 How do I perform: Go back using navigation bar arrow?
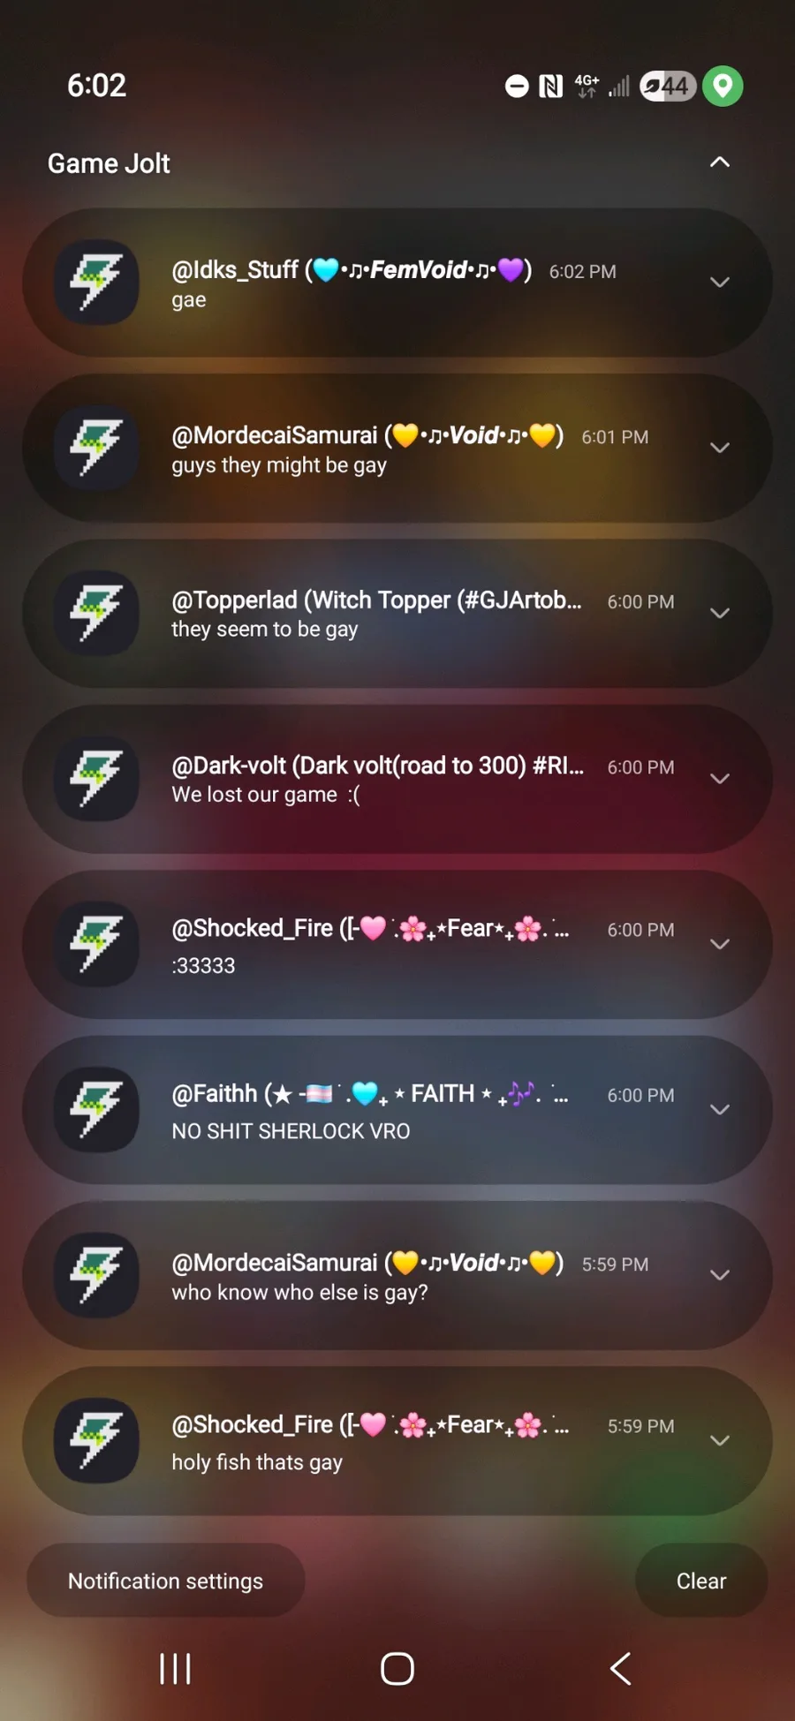pyautogui.click(x=621, y=1669)
